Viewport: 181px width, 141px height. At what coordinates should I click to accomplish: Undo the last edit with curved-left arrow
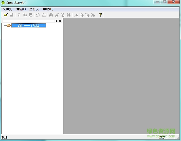(38, 15)
